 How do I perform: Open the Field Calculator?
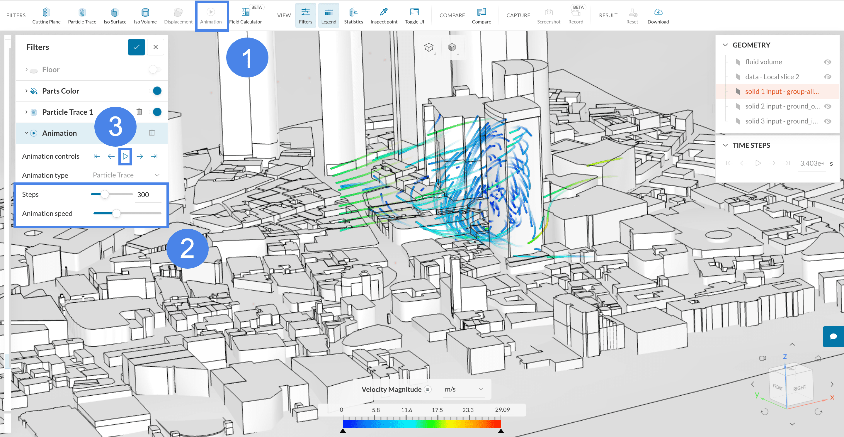[245, 16]
